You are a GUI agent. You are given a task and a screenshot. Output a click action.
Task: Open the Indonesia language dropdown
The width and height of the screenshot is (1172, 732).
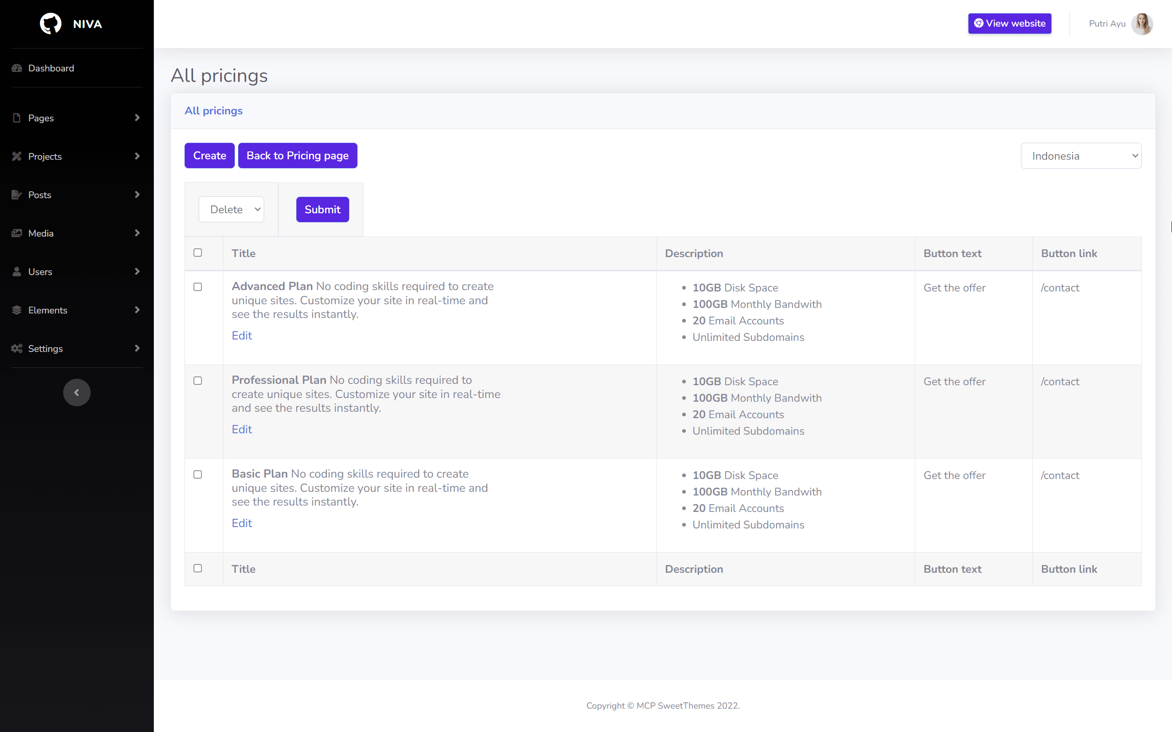tap(1080, 156)
